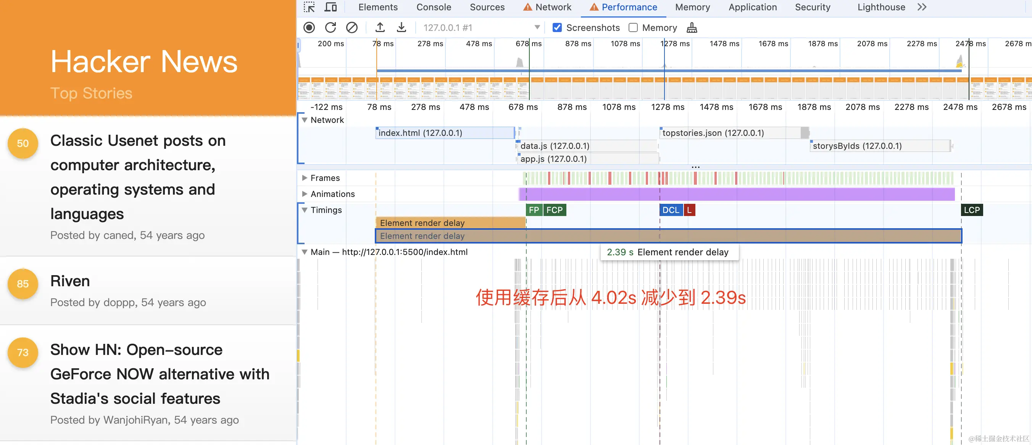
Task: Select the topstories.json network request
Action: coord(713,133)
